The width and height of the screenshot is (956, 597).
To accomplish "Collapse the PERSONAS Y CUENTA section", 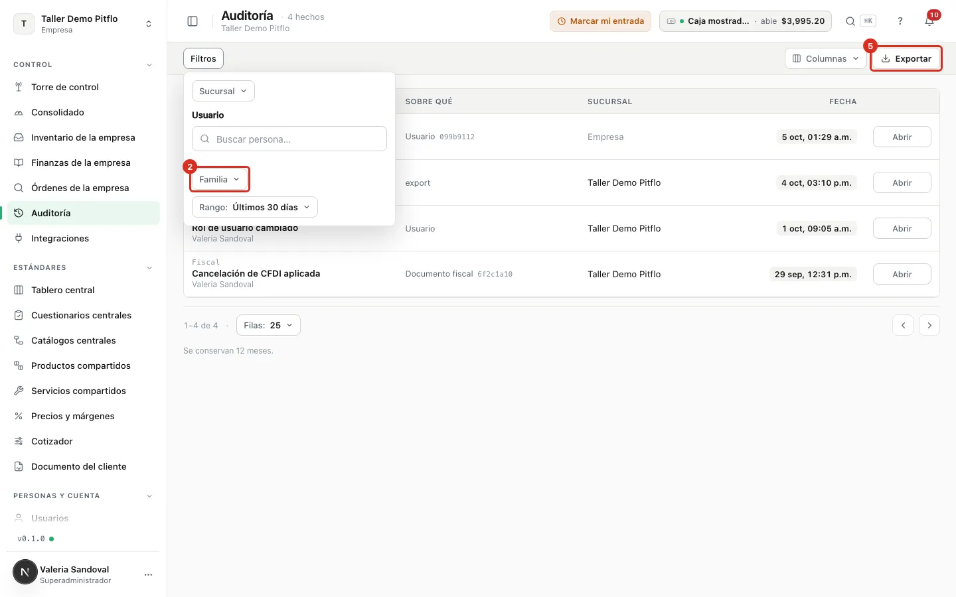I will (149, 496).
